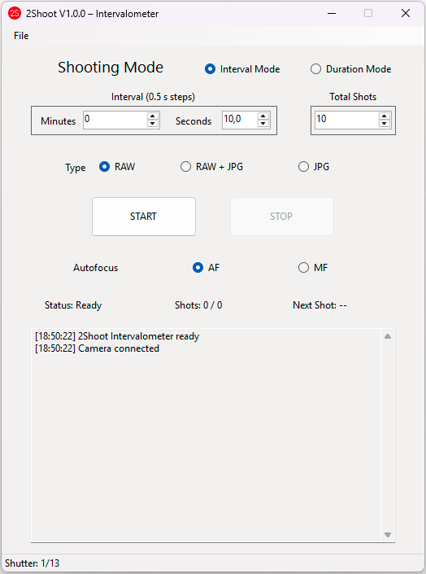Choose JPG image type

coord(303,167)
